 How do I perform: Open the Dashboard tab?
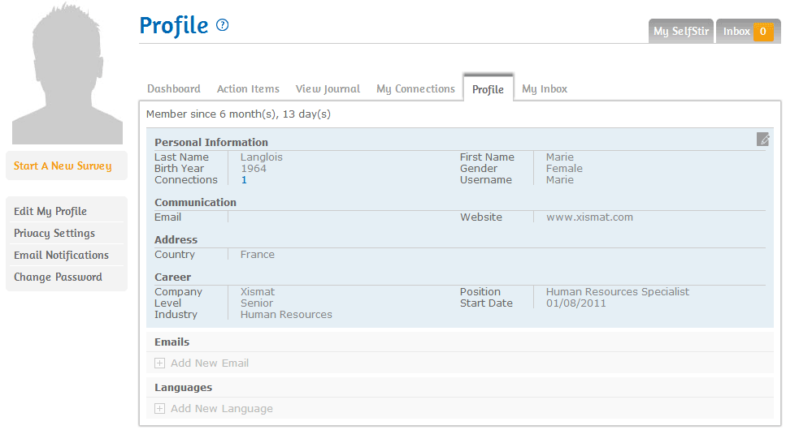(x=173, y=89)
